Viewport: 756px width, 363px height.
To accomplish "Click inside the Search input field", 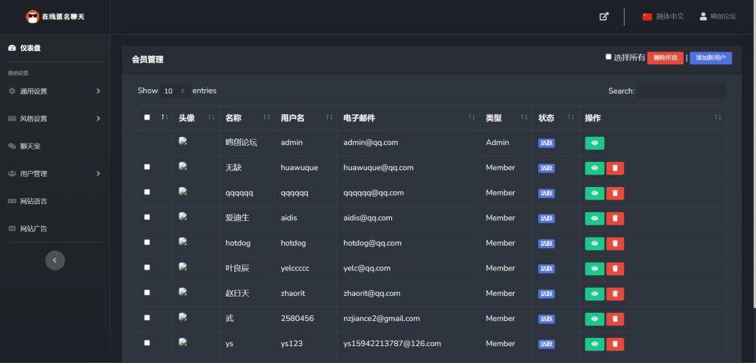I will [x=681, y=91].
